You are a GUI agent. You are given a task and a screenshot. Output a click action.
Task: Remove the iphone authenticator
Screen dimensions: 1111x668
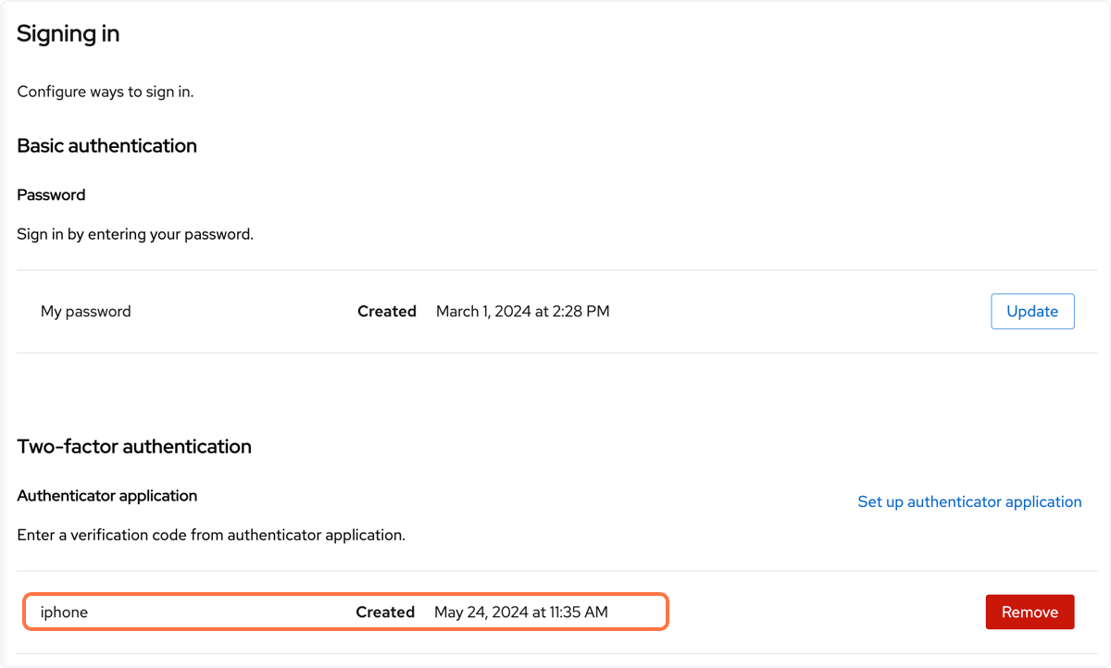tap(1030, 612)
